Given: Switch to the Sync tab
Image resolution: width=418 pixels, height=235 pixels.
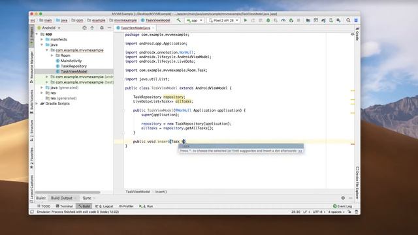Looking at the screenshot, I should click(87, 198).
